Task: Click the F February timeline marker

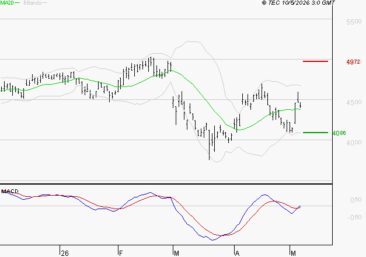Action: coord(121,253)
